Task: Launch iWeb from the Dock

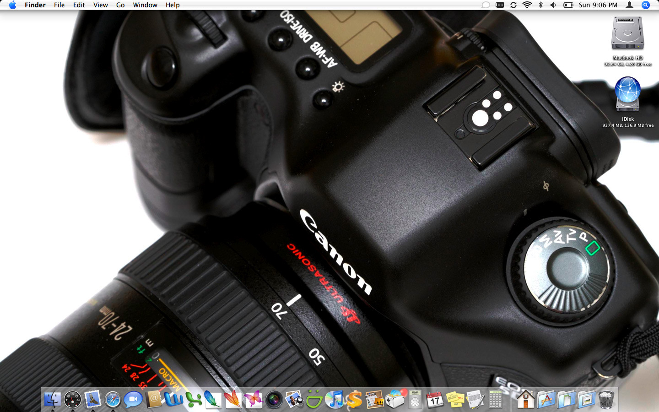Action: point(374,400)
